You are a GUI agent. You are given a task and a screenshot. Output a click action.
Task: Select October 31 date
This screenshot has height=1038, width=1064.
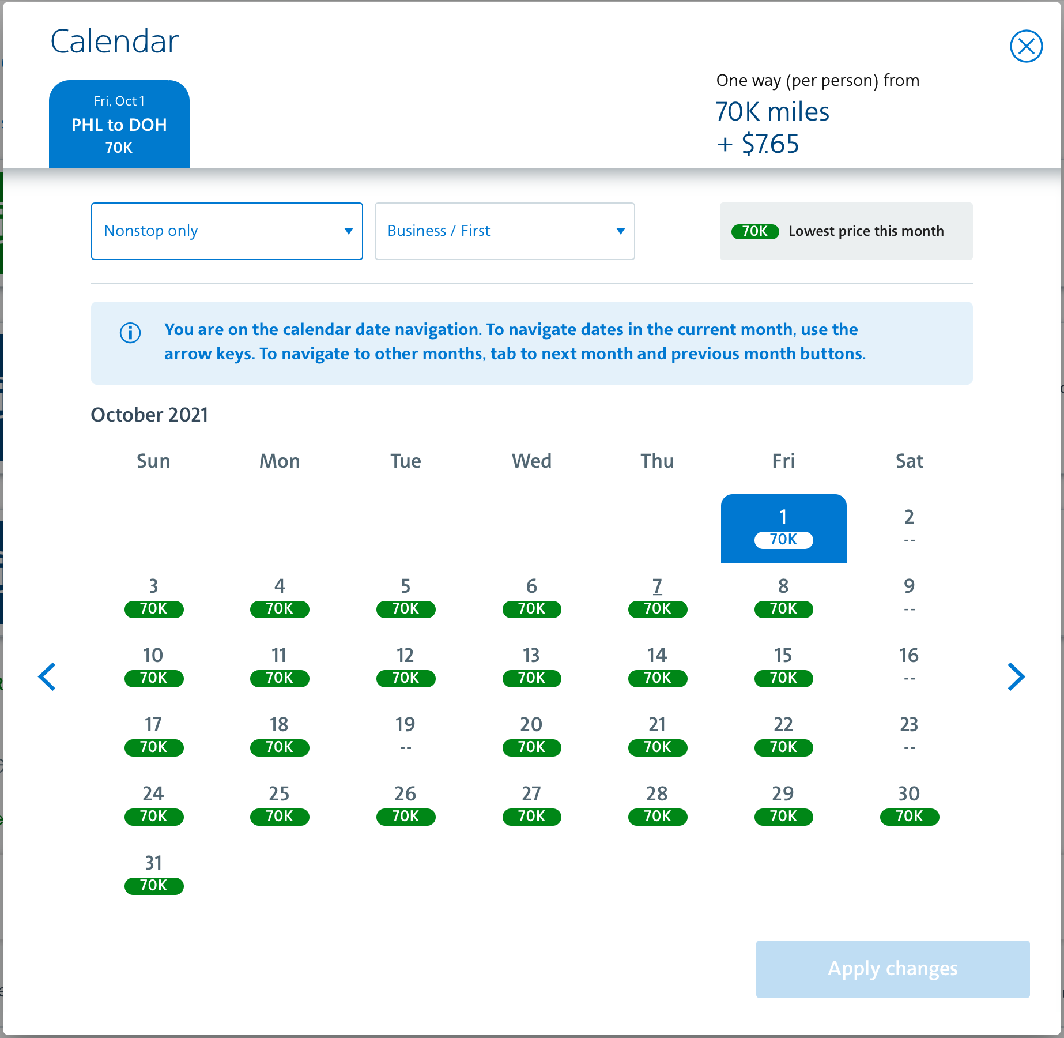tap(154, 875)
